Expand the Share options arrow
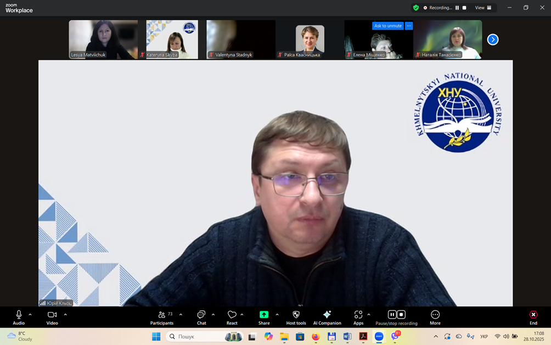The height and width of the screenshot is (345, 551). point(277,315)
